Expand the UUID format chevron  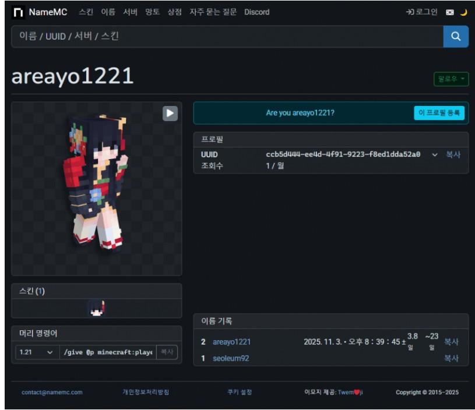pos(434,155)
